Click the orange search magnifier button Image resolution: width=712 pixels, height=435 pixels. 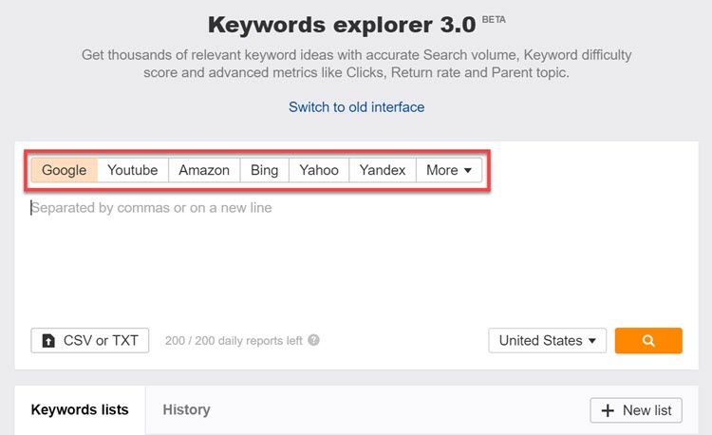click(x=648, y=341)
